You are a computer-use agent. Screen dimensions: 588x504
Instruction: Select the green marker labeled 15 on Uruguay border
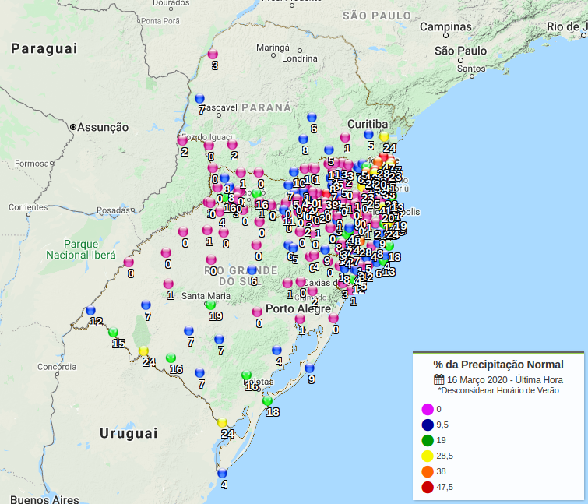pos(113,333)
